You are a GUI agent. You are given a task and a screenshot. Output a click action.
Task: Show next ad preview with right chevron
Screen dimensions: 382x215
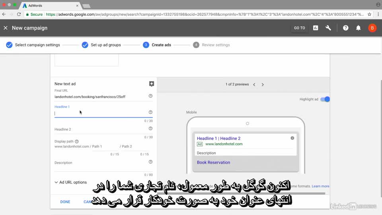point(263,84)
